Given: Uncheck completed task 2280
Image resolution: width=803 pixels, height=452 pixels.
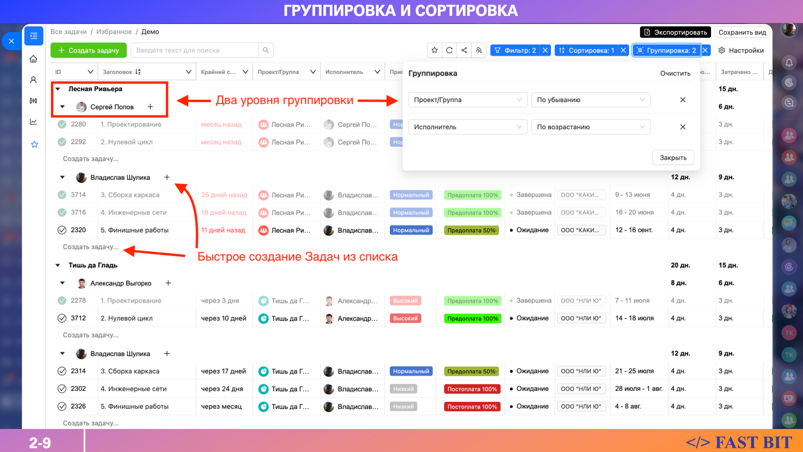Looking at the screenshot, I should tap(62, 124).
